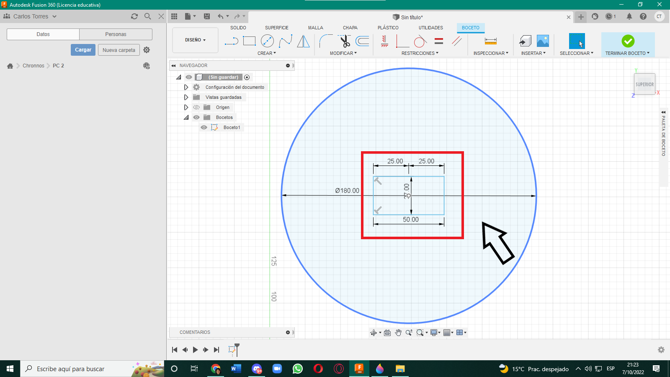
Task: Expand the Vistas guardadas folder
Action: 186,97
